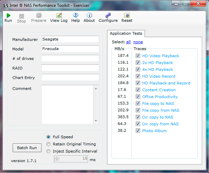The width and height of the screenshot is (209, 173).
Task: Choose Inject Specific Interval radio button
Action: point(48,151)
